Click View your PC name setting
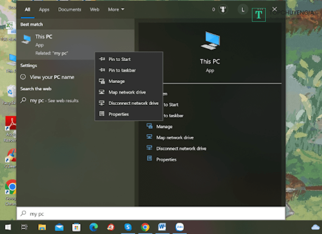 point(52,77)
